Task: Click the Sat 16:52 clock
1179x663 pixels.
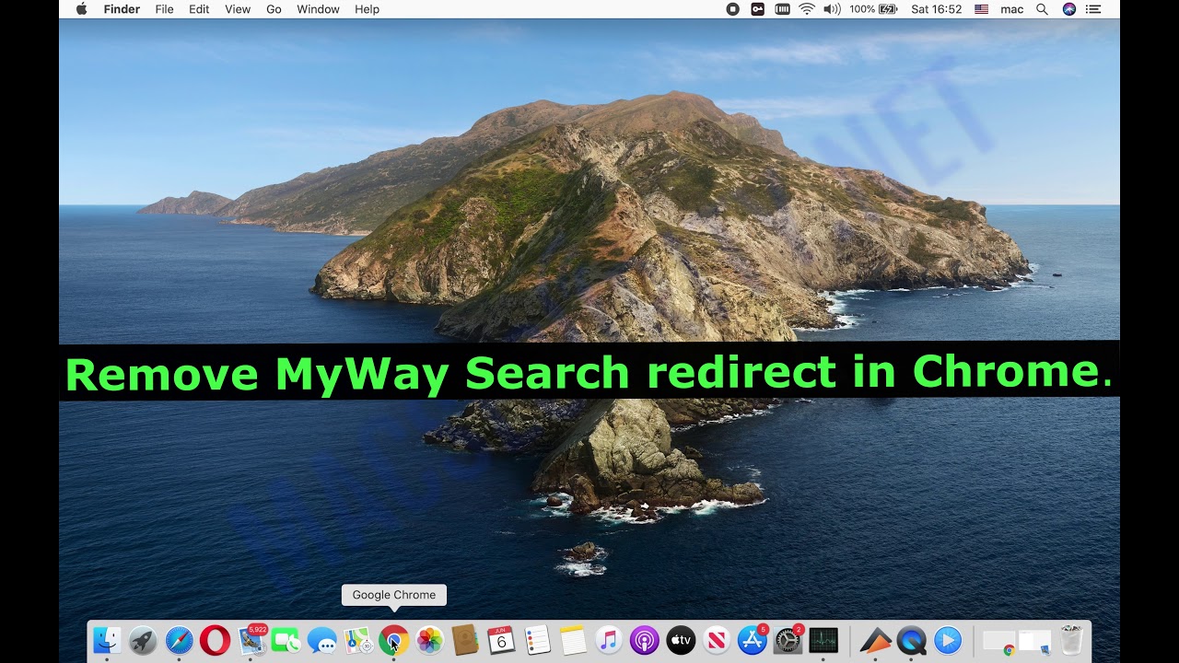Action: coord(936,9)
